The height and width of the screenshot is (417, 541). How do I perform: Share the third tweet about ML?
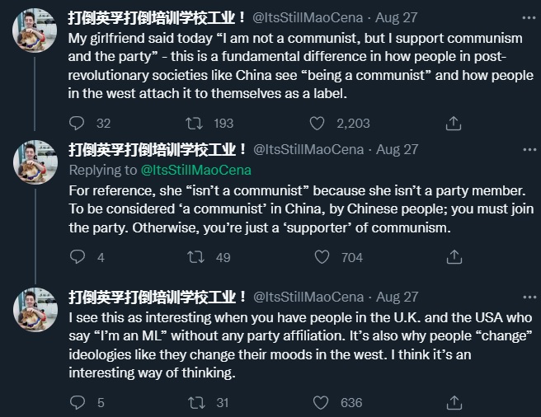tap(453, 402)
